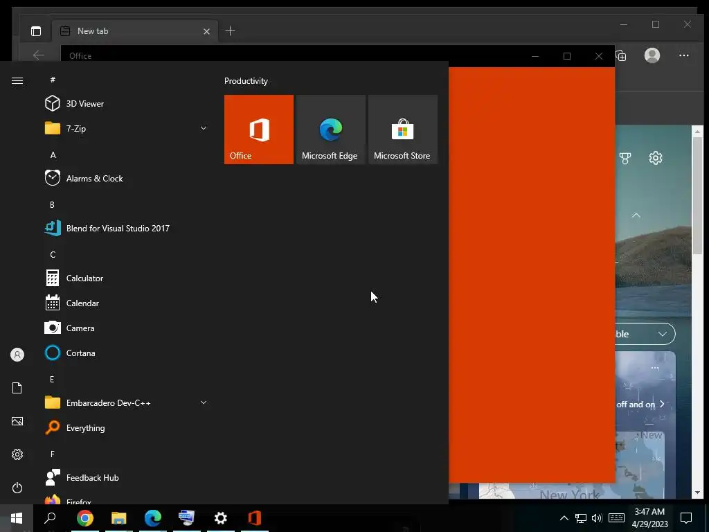Image resolution: width=709 pixels, height=532 pixels.
Task: Open the Power options in Start
Action: [x=17, y=488]
